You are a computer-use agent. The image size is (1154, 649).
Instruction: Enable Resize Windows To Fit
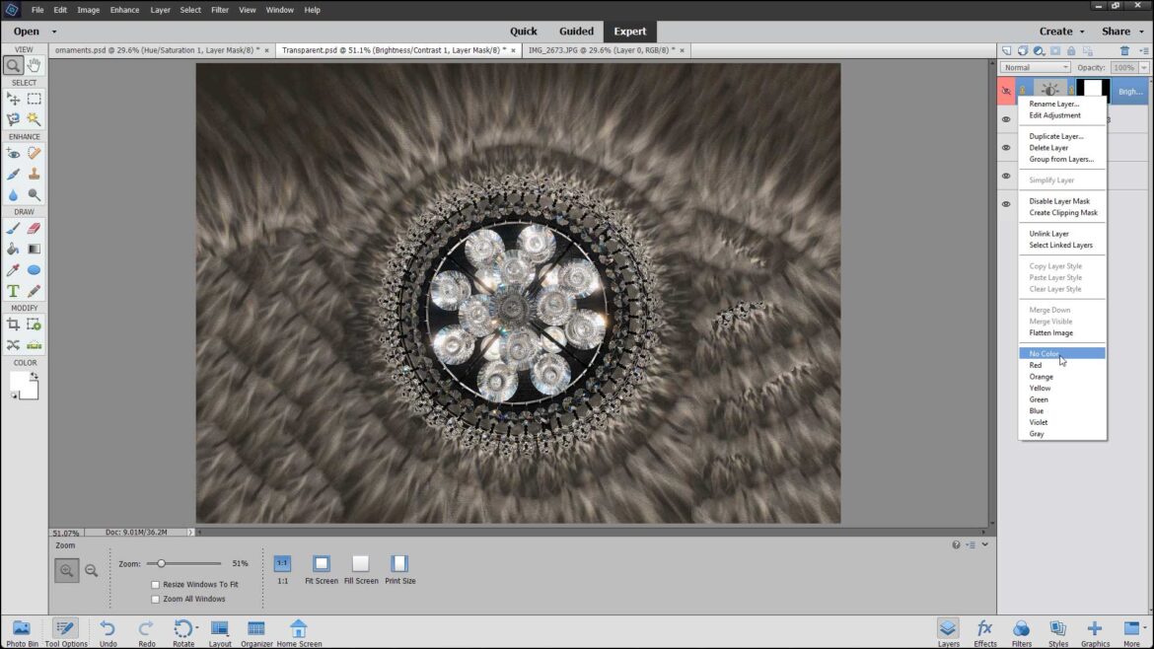point(156,584)
